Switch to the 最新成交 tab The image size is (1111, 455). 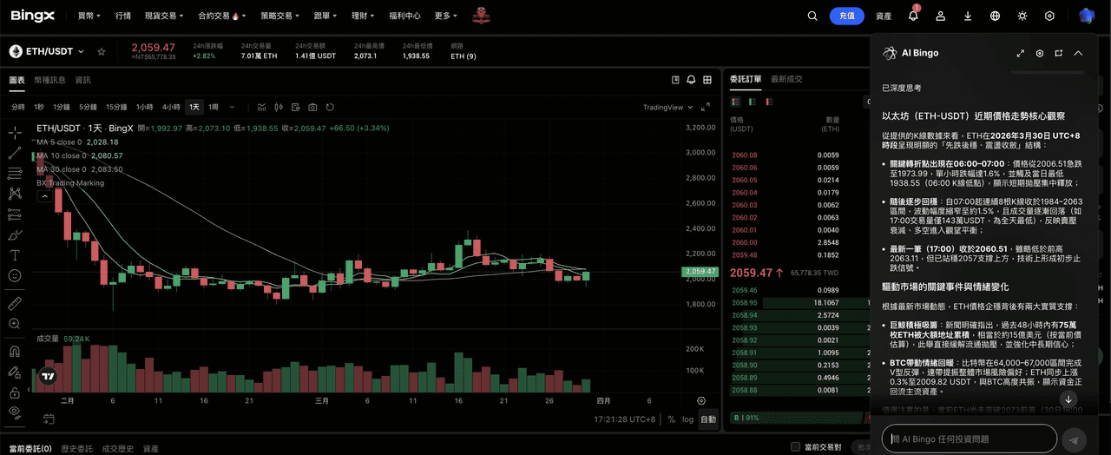[x=786, y=79]
